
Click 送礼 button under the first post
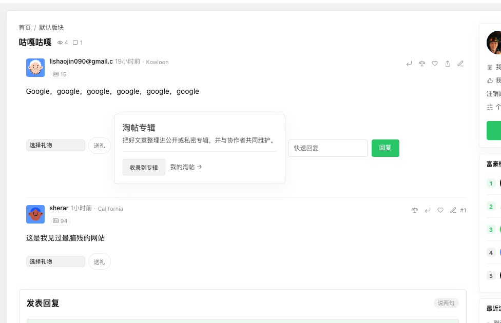tap(100, 146)
